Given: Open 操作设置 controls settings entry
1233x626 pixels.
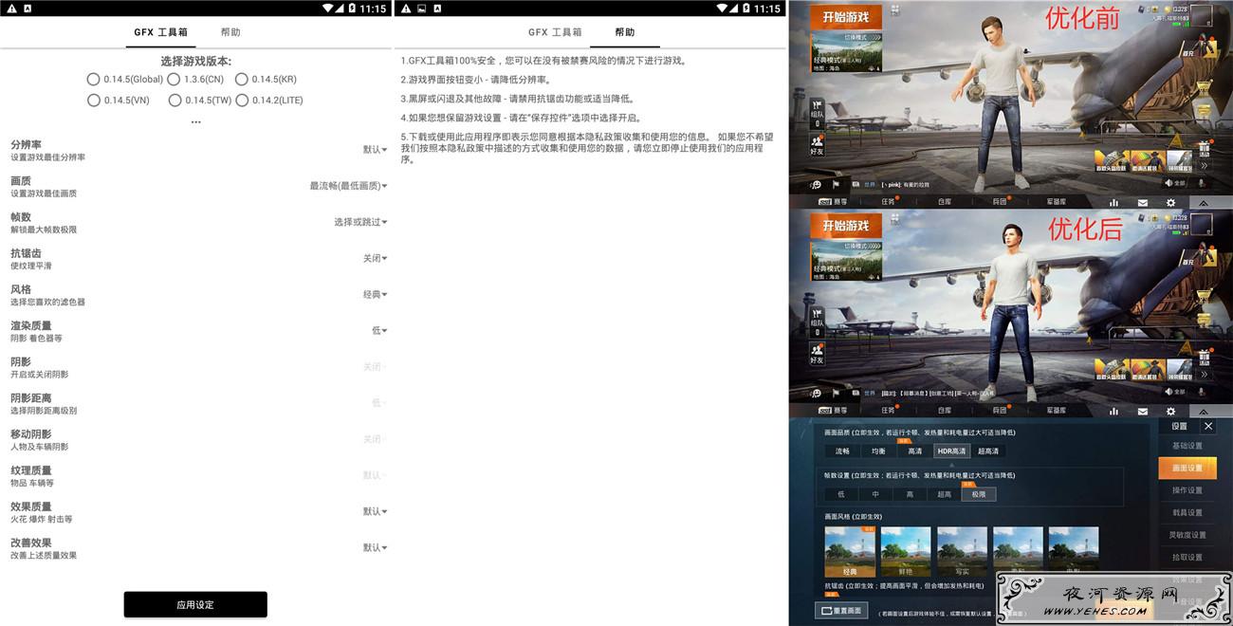Looking at the screenshot, I should coord(1187,490).
